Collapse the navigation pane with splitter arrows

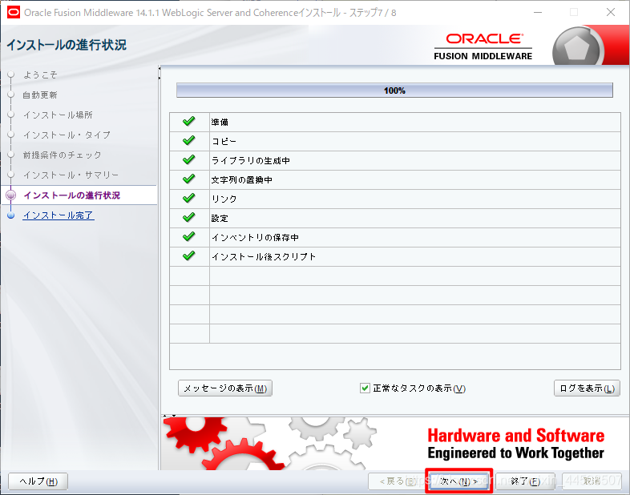click(160, 69)
